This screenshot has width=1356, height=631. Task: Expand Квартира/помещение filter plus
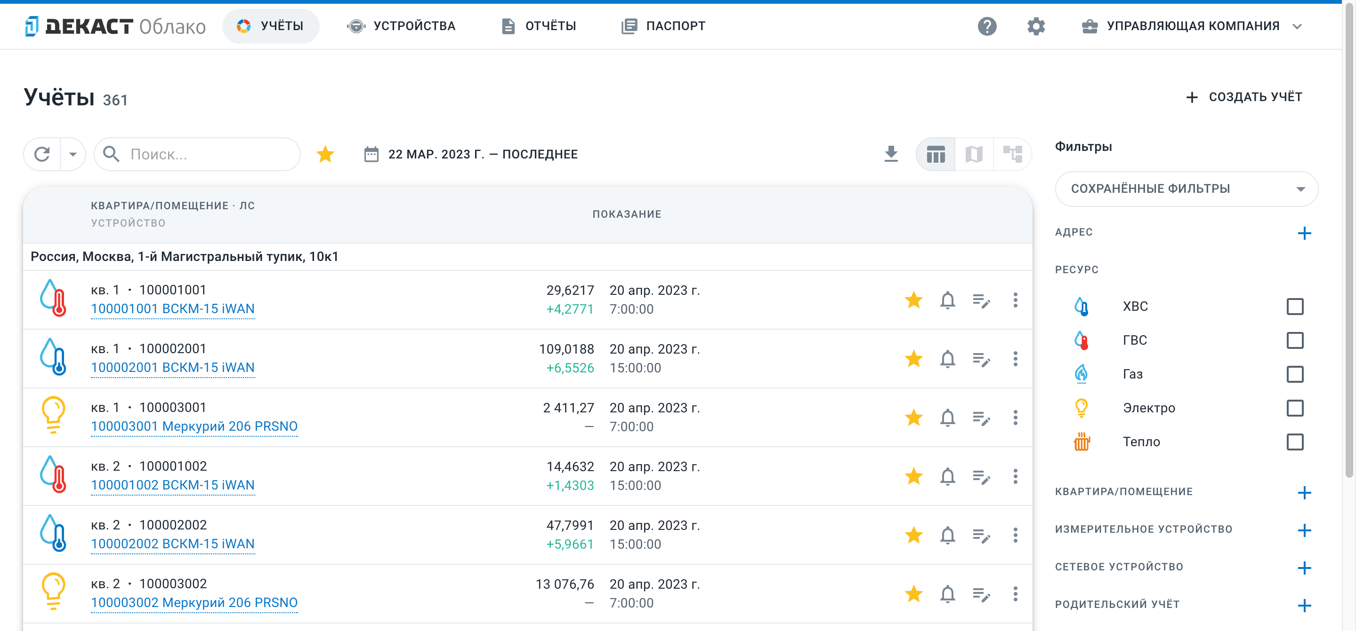click(x=1304, y=492)
